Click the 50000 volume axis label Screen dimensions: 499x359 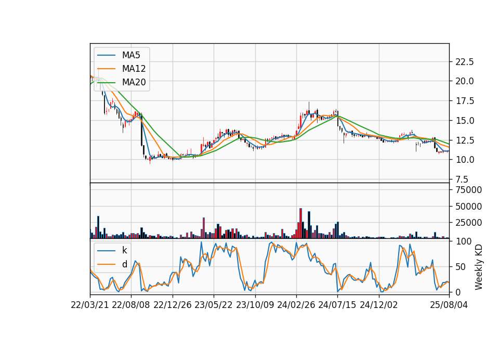(x=469, y=207)
